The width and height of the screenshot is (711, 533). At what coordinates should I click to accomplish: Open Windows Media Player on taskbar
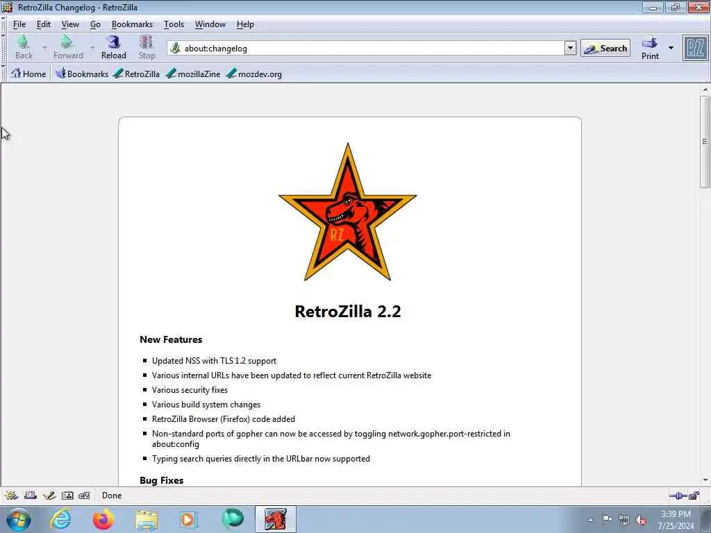(187, 519)
